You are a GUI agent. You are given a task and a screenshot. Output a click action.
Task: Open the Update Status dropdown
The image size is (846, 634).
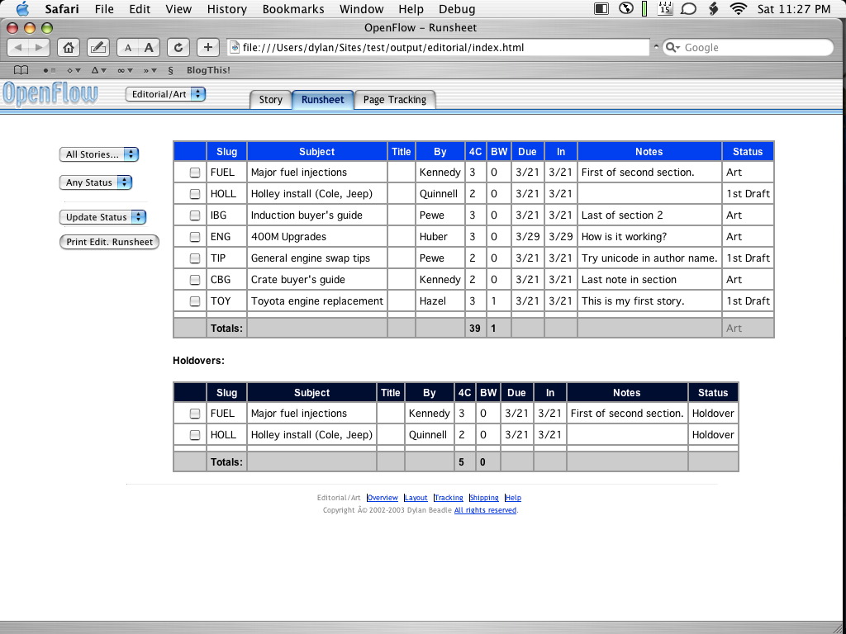(x=102, y=217)
